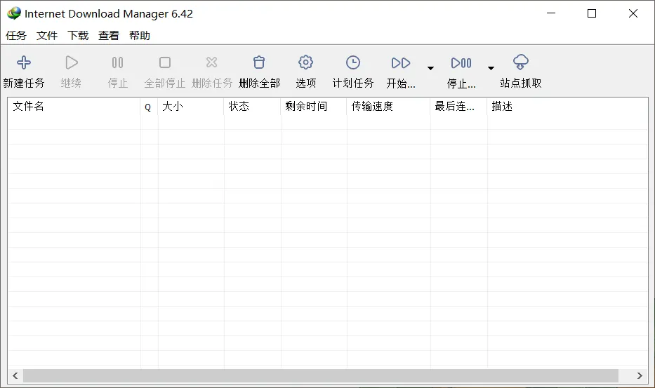The image size is (655, 388).
Task: Click the horizontal scrollbar thumb
Action: [320, 375]
